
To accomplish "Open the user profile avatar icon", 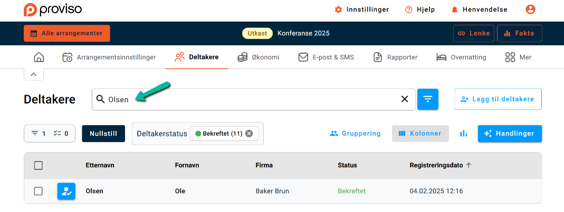I will pos(530,9).
